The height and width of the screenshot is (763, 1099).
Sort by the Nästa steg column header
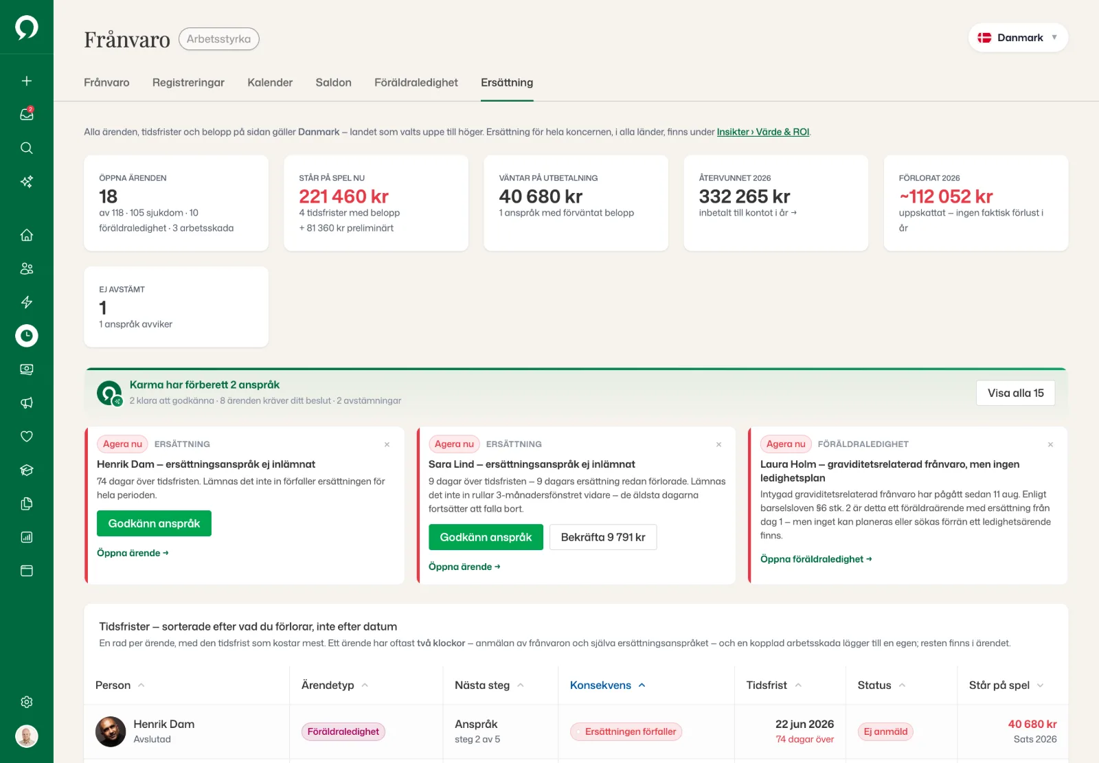[x=489, y=685]
